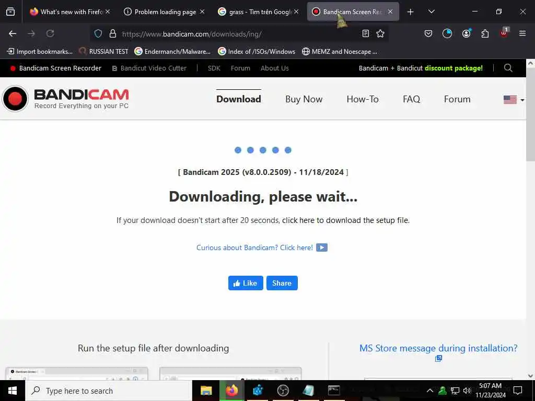The height and width of the screenshot is (401, 535).
Task: Click the Firefox taskbar icon
Action: click(231, 391)
